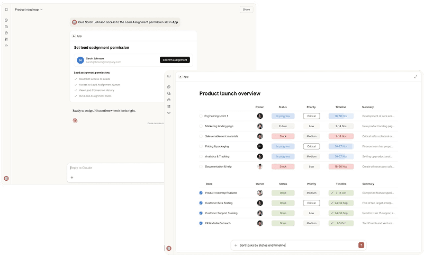The image size is (424, 255).
Task: Click Owner column header in Done table
Action: (x=260, y=184)
